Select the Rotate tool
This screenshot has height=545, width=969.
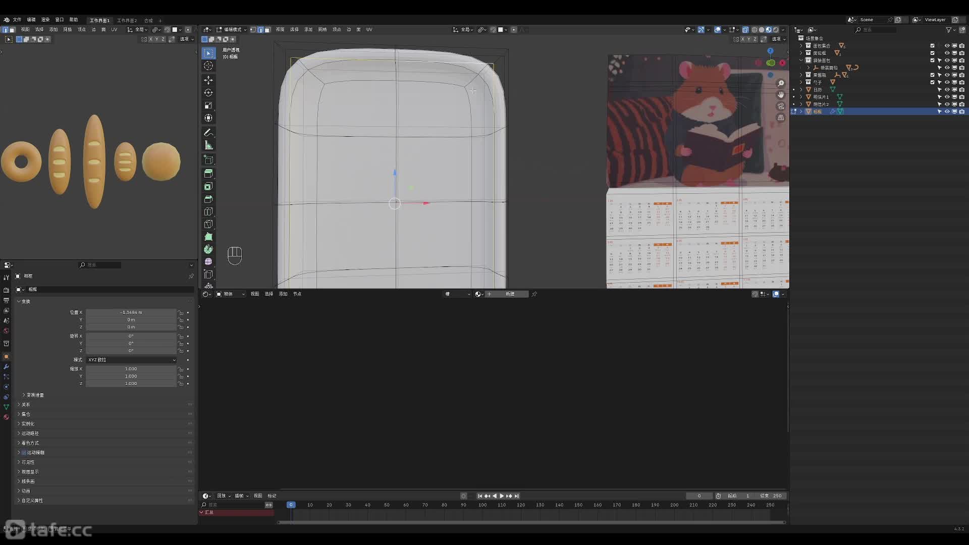[208, 93]
